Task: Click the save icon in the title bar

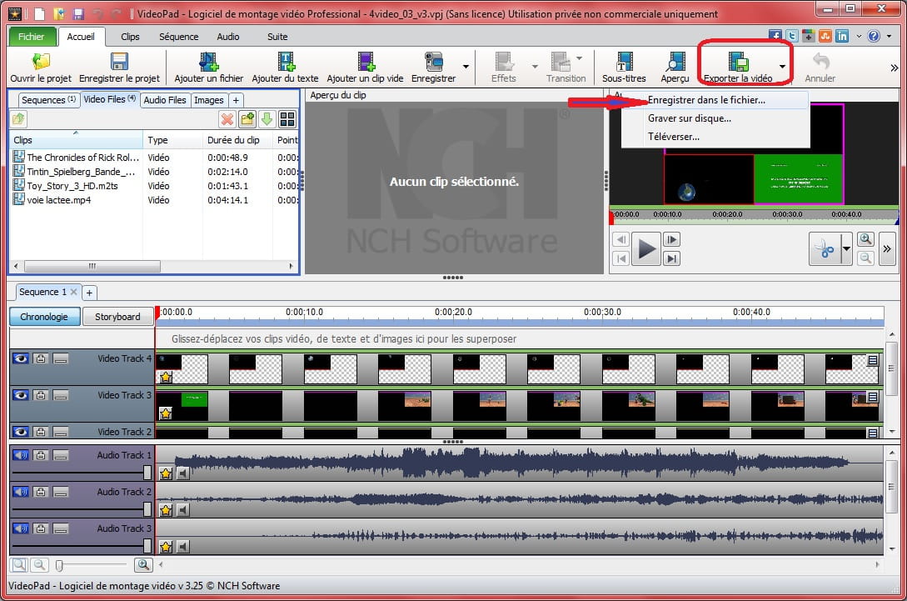Action: point(78,13)
